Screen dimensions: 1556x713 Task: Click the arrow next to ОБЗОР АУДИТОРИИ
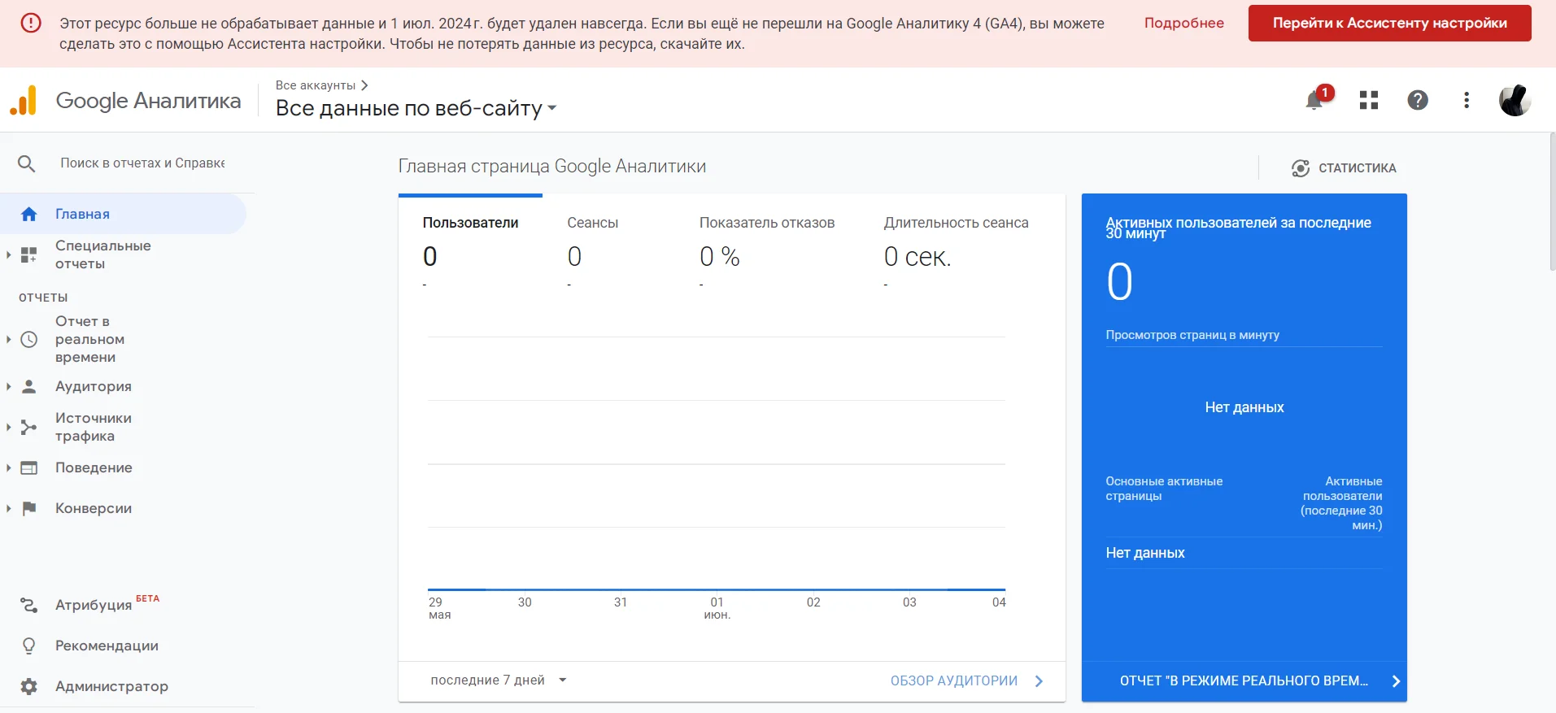click(1039, 681)
